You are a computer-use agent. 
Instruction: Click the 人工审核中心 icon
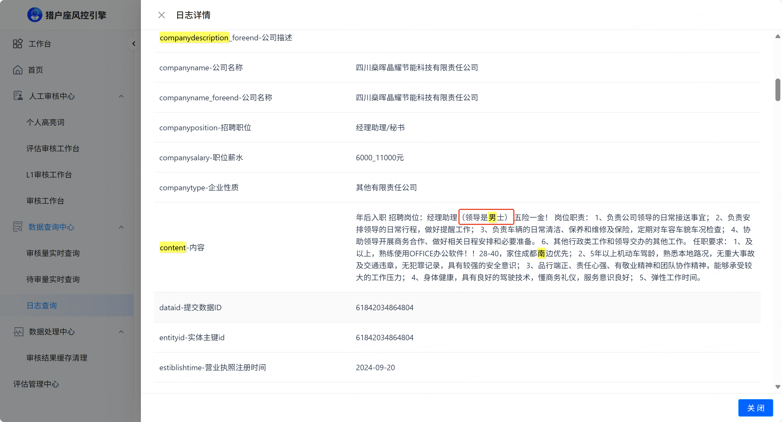click(18, 96)
